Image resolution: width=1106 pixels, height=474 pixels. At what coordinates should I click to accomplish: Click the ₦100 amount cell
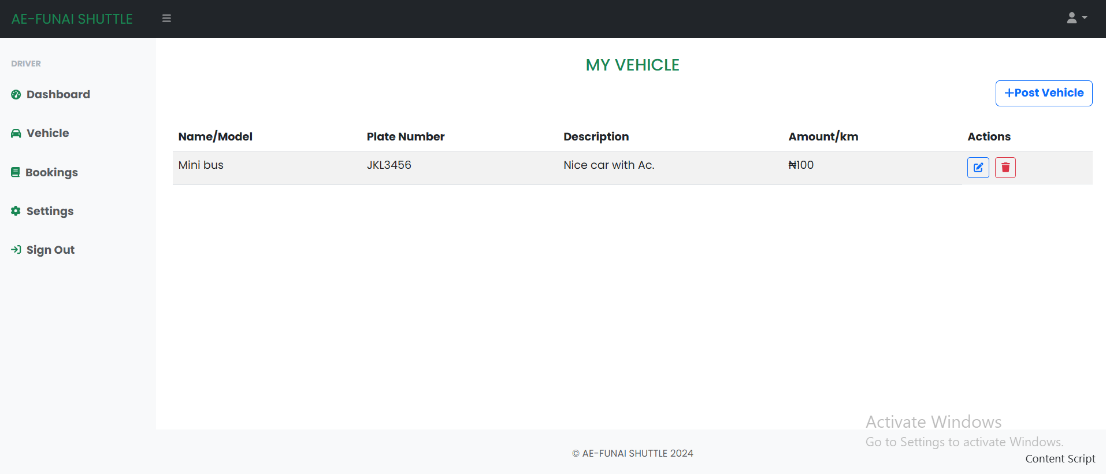tap(801, 165)
